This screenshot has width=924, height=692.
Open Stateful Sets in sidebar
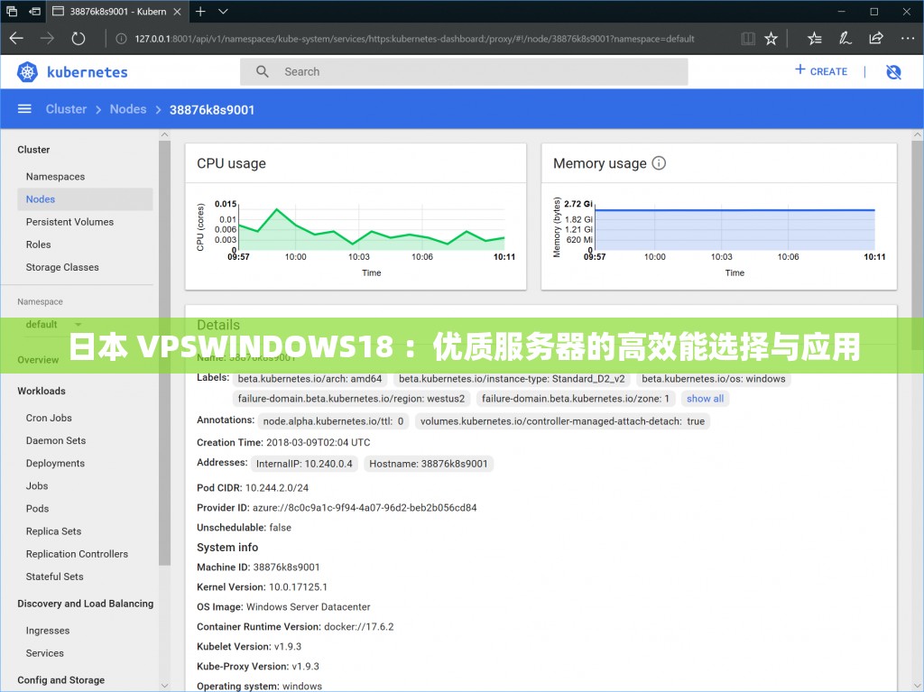tap(55, 577)
